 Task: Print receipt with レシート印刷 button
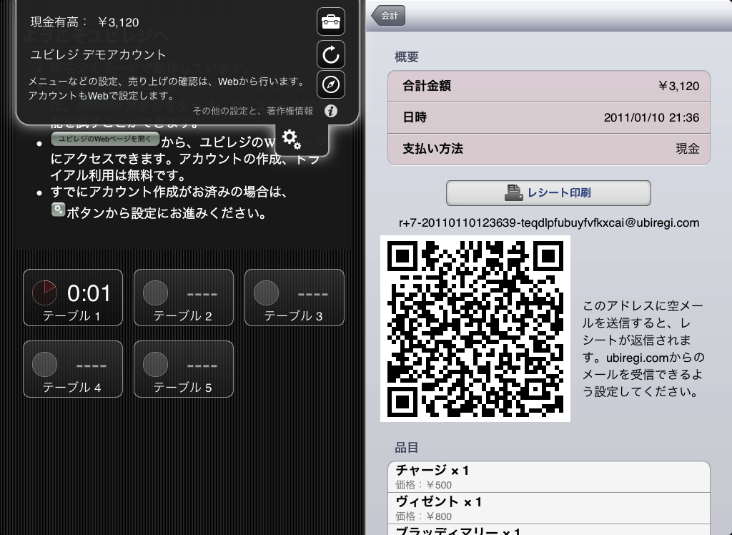click(548, 193)
